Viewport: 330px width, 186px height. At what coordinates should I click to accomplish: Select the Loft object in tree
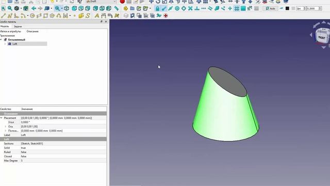click(15, 44)
